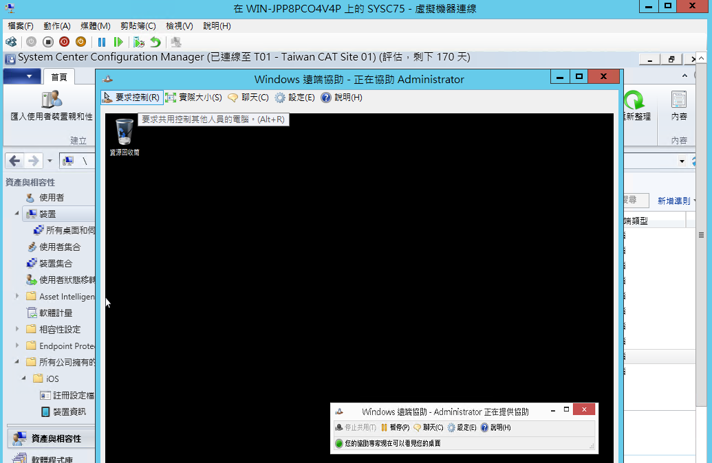Click the VM Checkpoint icon
The image size is (712, 463).
(139, 42)
